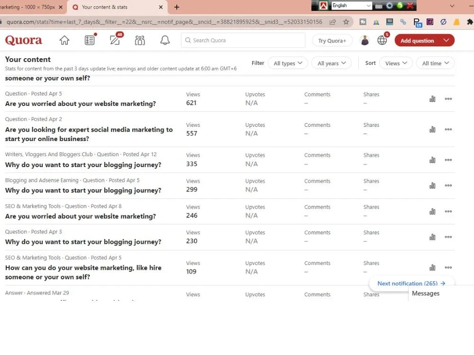
Task: View stats graph for 299 views question
Action: pos(432,186)
